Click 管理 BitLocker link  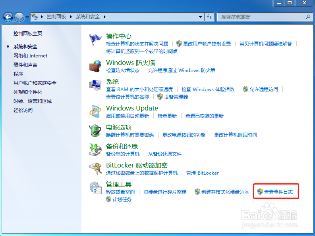point(203,173)
